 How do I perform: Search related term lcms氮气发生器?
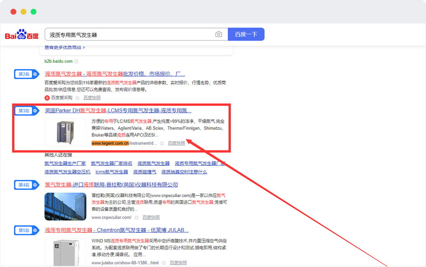(112, 172)
